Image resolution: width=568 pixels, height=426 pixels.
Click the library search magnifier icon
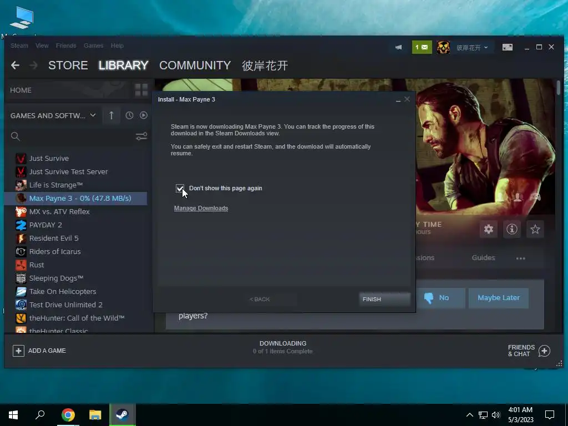tap(15, 136)
